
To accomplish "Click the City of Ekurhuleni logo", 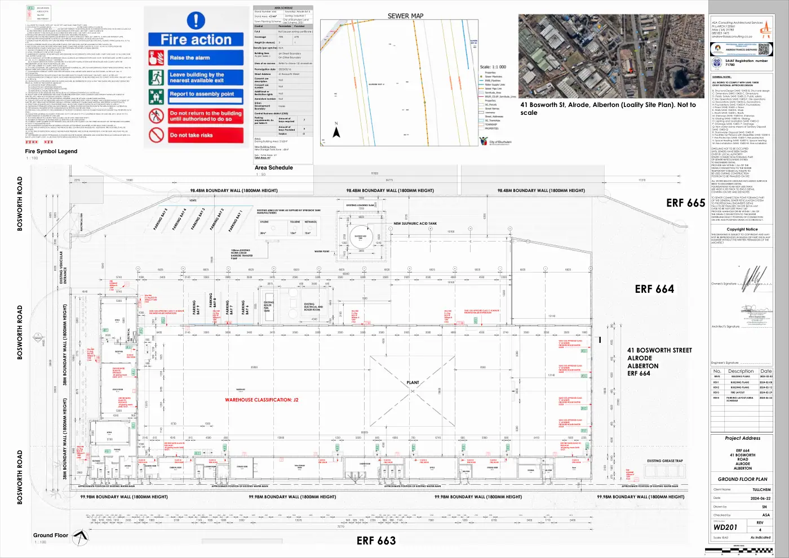I will coord(496,142).
